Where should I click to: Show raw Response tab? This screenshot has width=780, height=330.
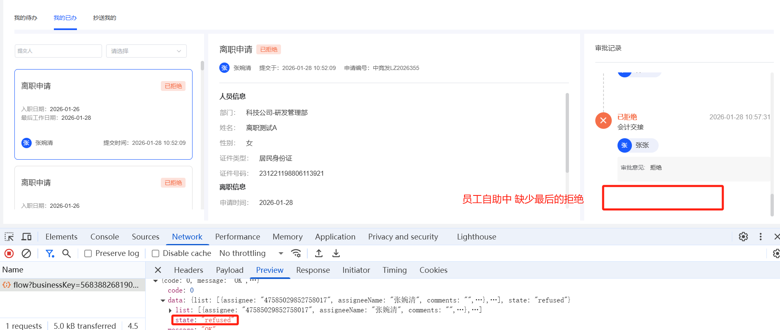[313, 270]
